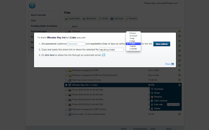
Task: Choose 6 hours expiration
Action: (x=133, y=33)
